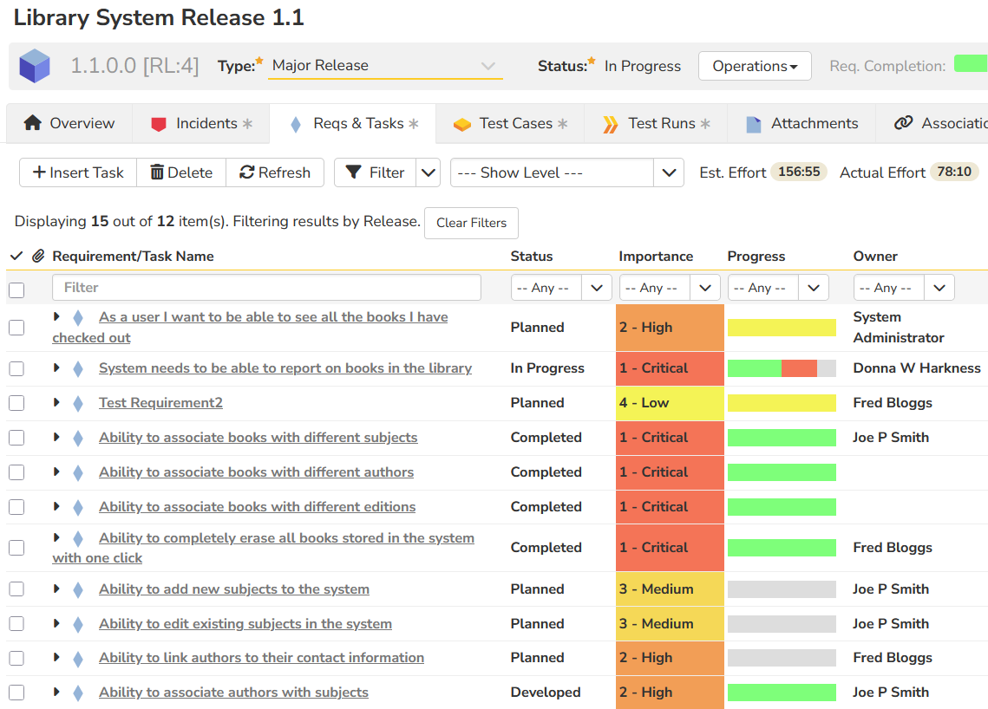Switch to the Test Cases tab
This screenshot has height=709, width=988.
(x=510, y=123)
